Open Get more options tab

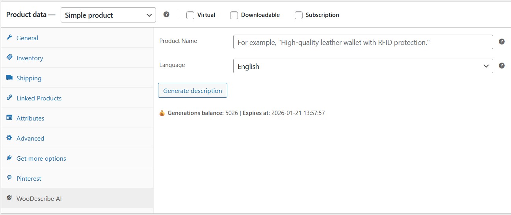tap(77, 158)
